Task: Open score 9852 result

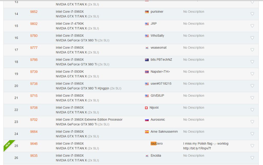Action: (x=34, y=12)
